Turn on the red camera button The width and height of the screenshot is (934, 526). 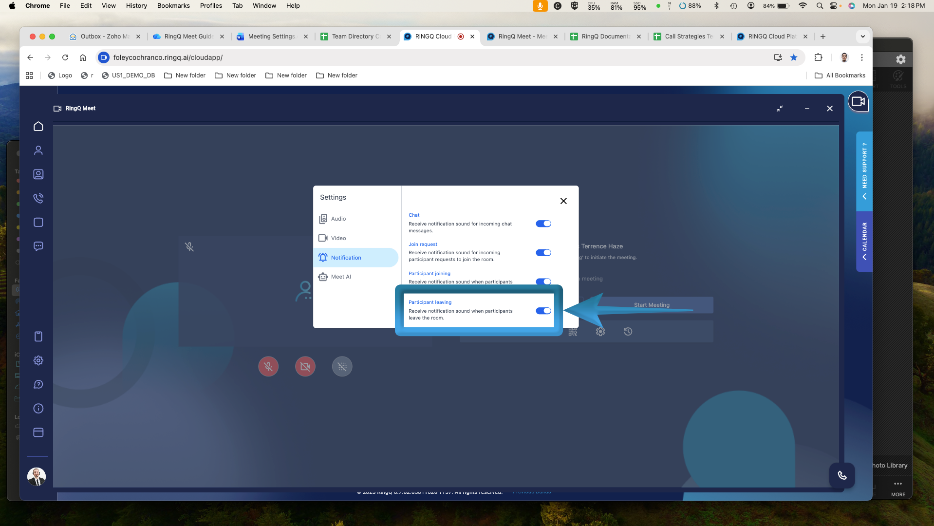pyautogui.click(x=305, y=367)
